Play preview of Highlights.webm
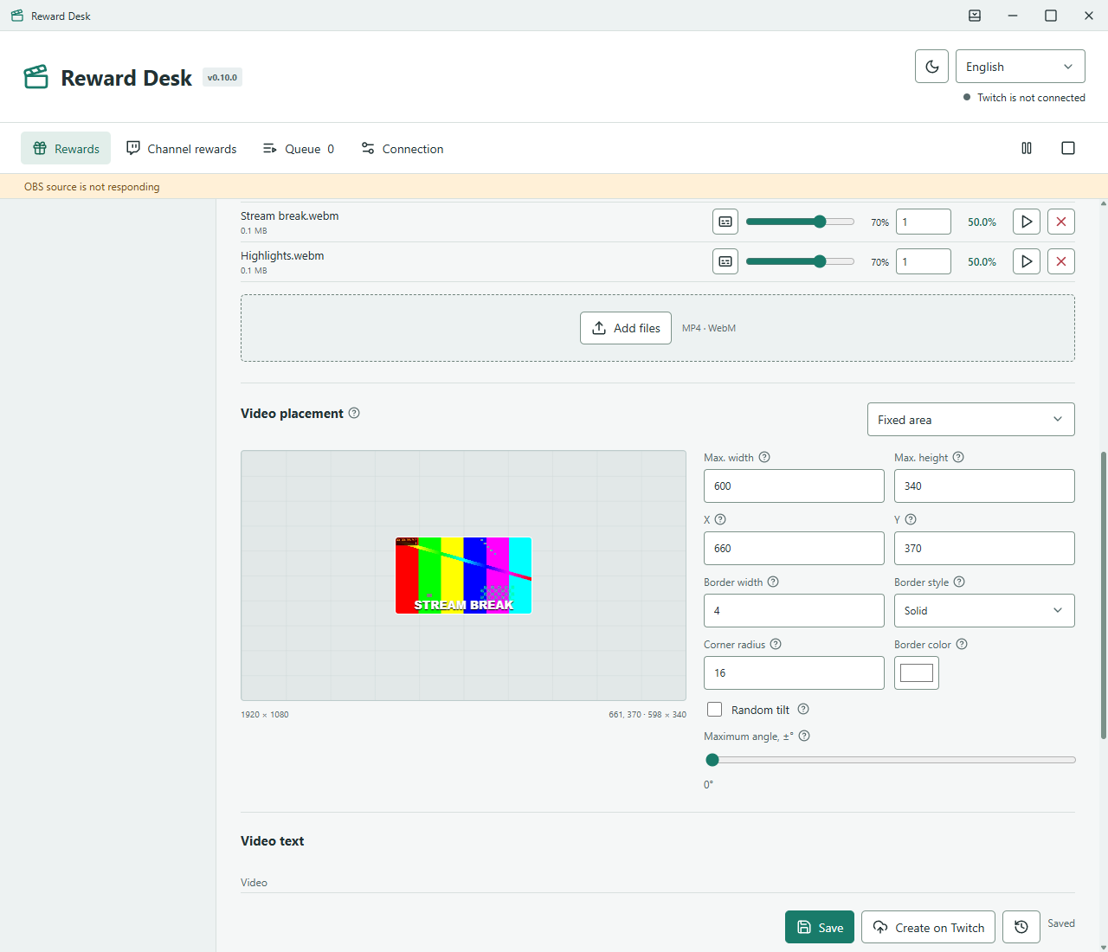This screenshot has height=952, width=1108. 1027,261
